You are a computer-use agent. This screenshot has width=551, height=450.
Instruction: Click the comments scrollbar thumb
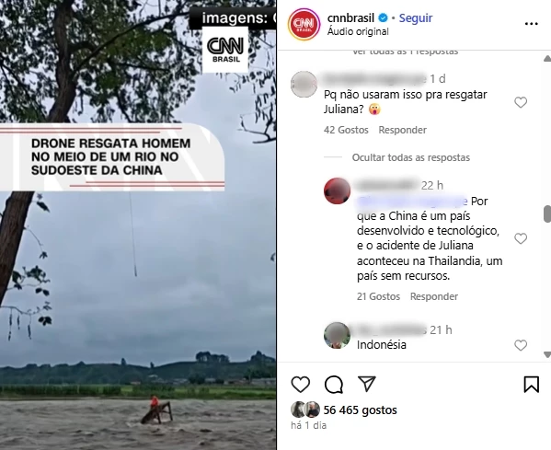[x=547, y=214]
